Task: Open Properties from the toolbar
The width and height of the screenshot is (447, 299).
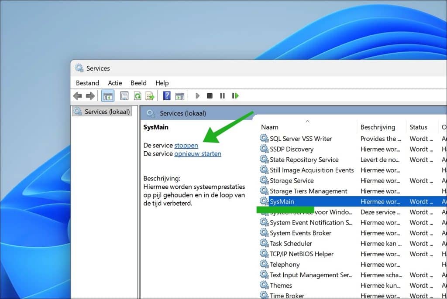Action: 124,95
